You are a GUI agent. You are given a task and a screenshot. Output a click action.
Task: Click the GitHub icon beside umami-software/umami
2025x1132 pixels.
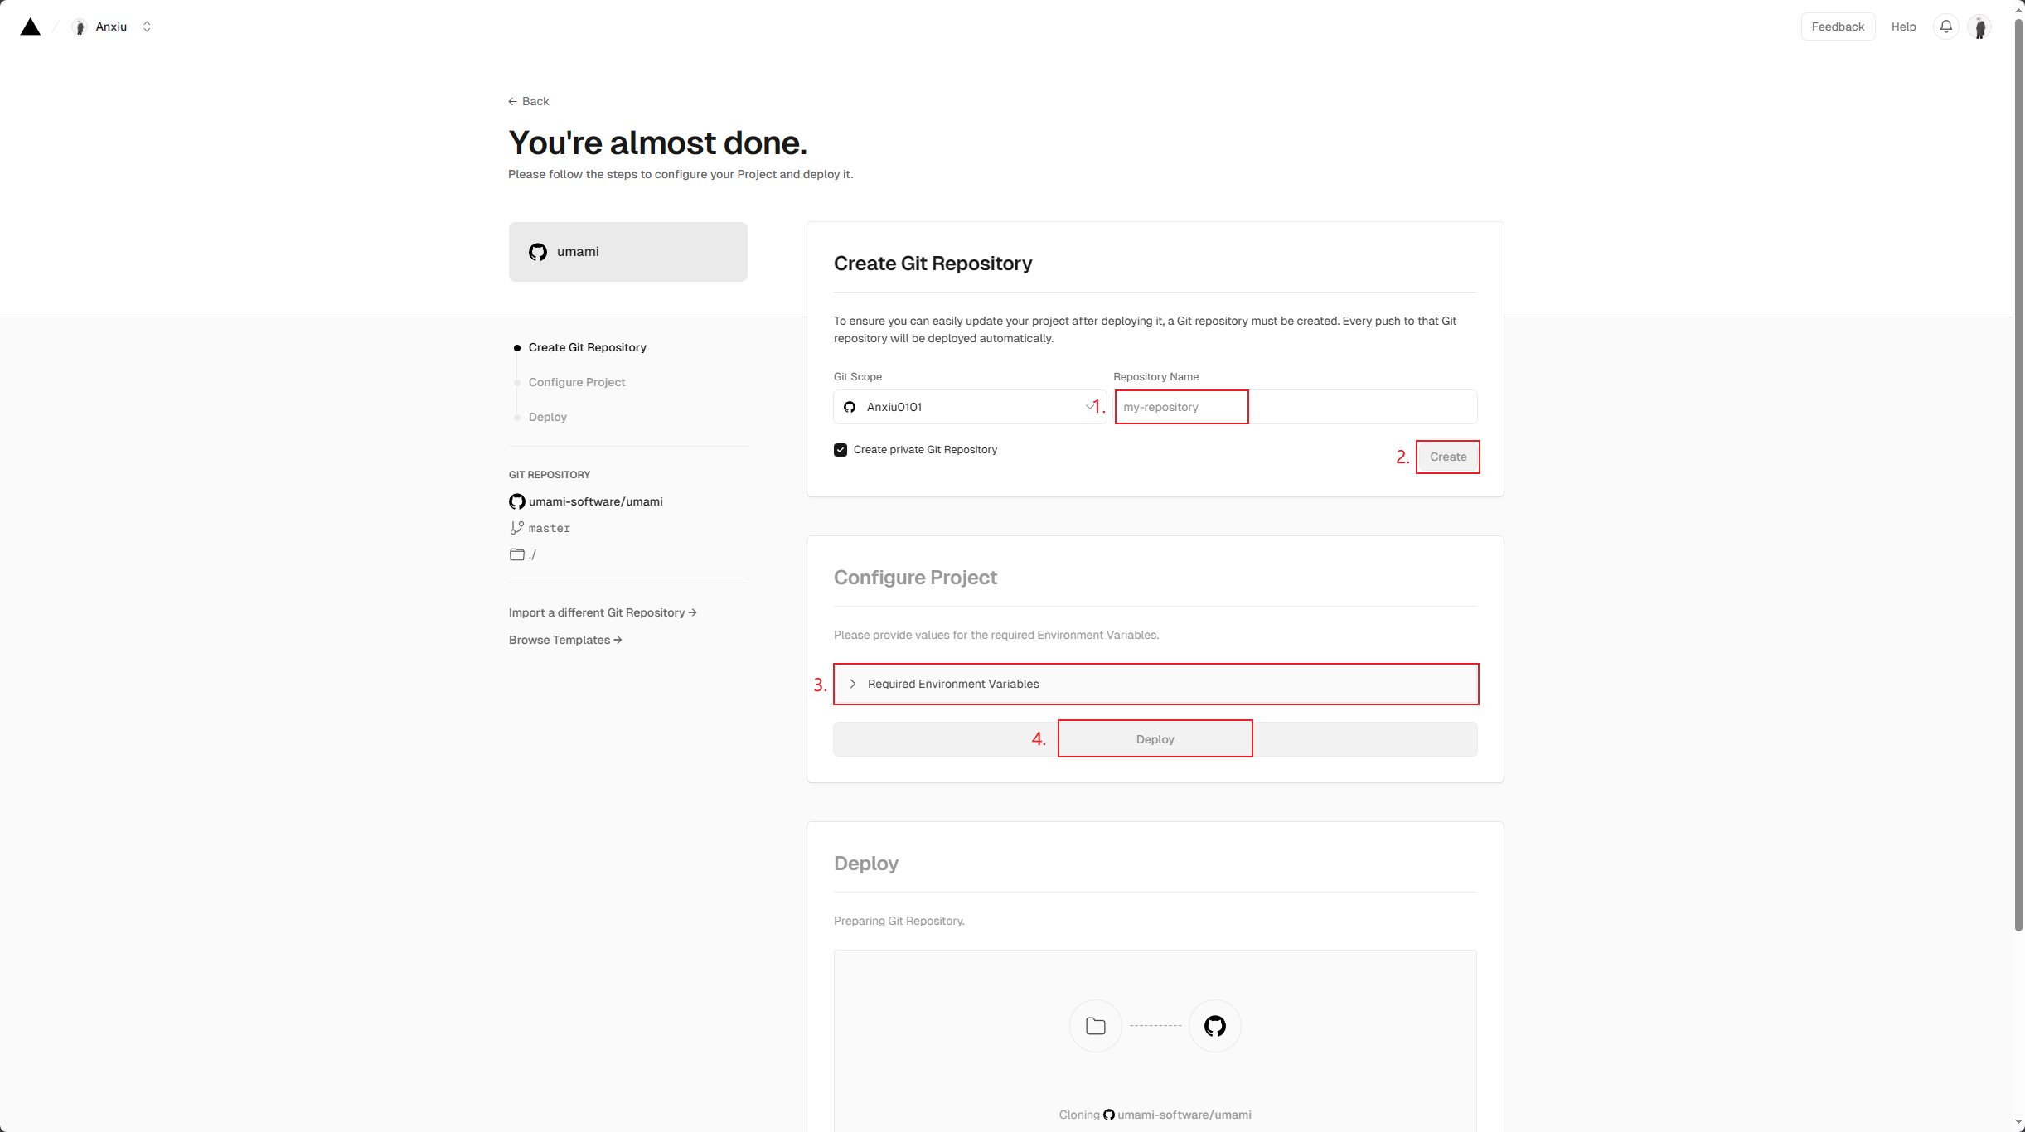coord(516,501)
